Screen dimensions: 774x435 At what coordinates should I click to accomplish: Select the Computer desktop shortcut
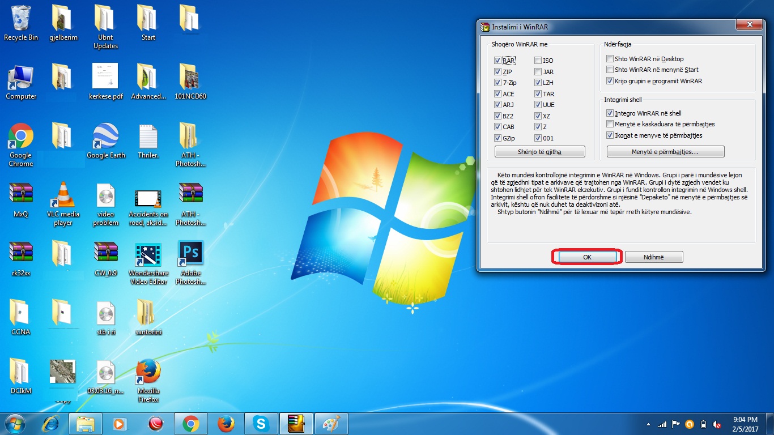(x=21, y=82)
